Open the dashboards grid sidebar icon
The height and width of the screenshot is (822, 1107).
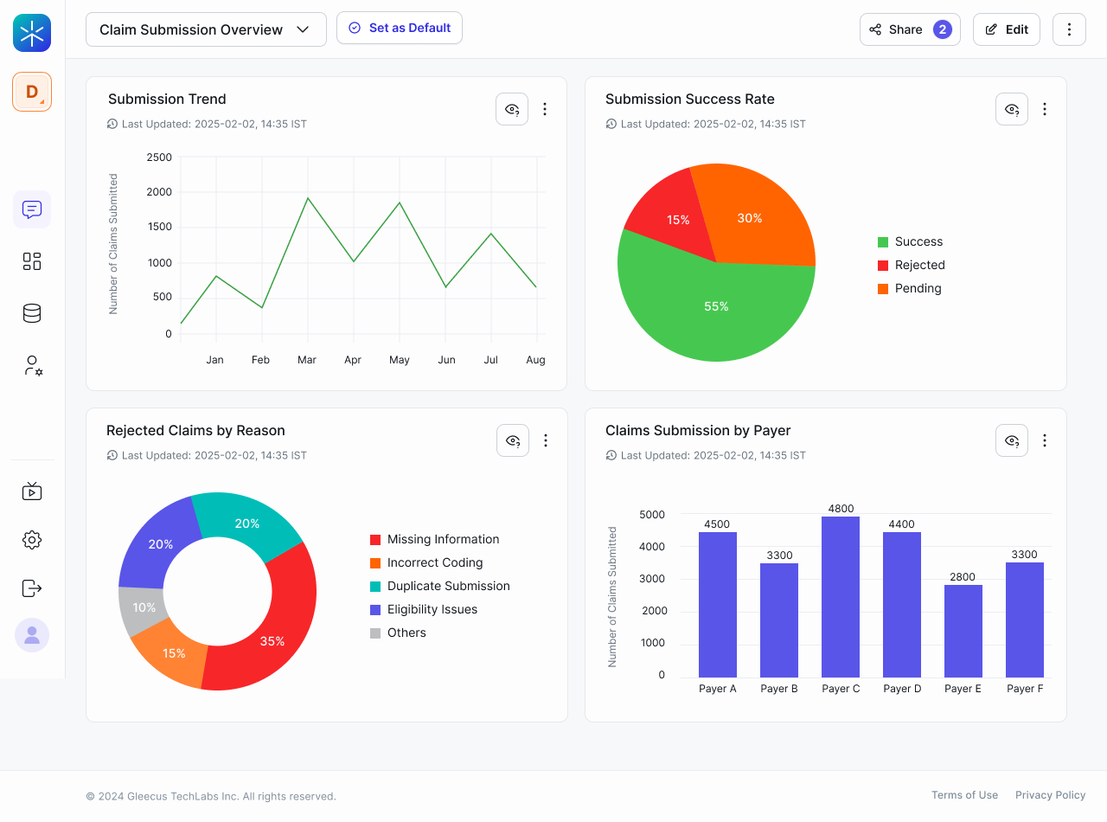(x=32, y=261)
